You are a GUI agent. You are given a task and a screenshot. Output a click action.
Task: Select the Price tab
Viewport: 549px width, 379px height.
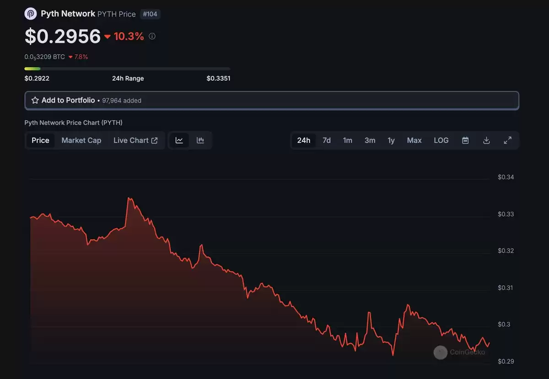[40, 141]
